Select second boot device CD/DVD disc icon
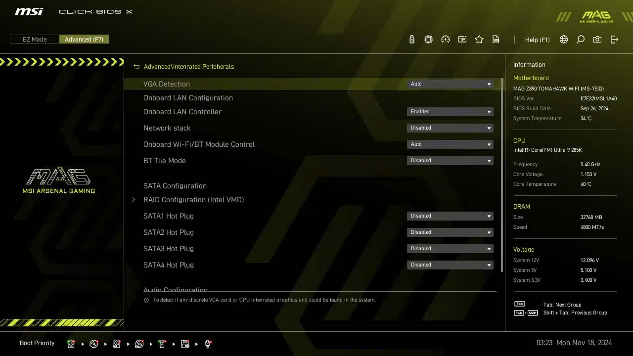This screenshot has height=356, width=633. click(x=94, y=344)
